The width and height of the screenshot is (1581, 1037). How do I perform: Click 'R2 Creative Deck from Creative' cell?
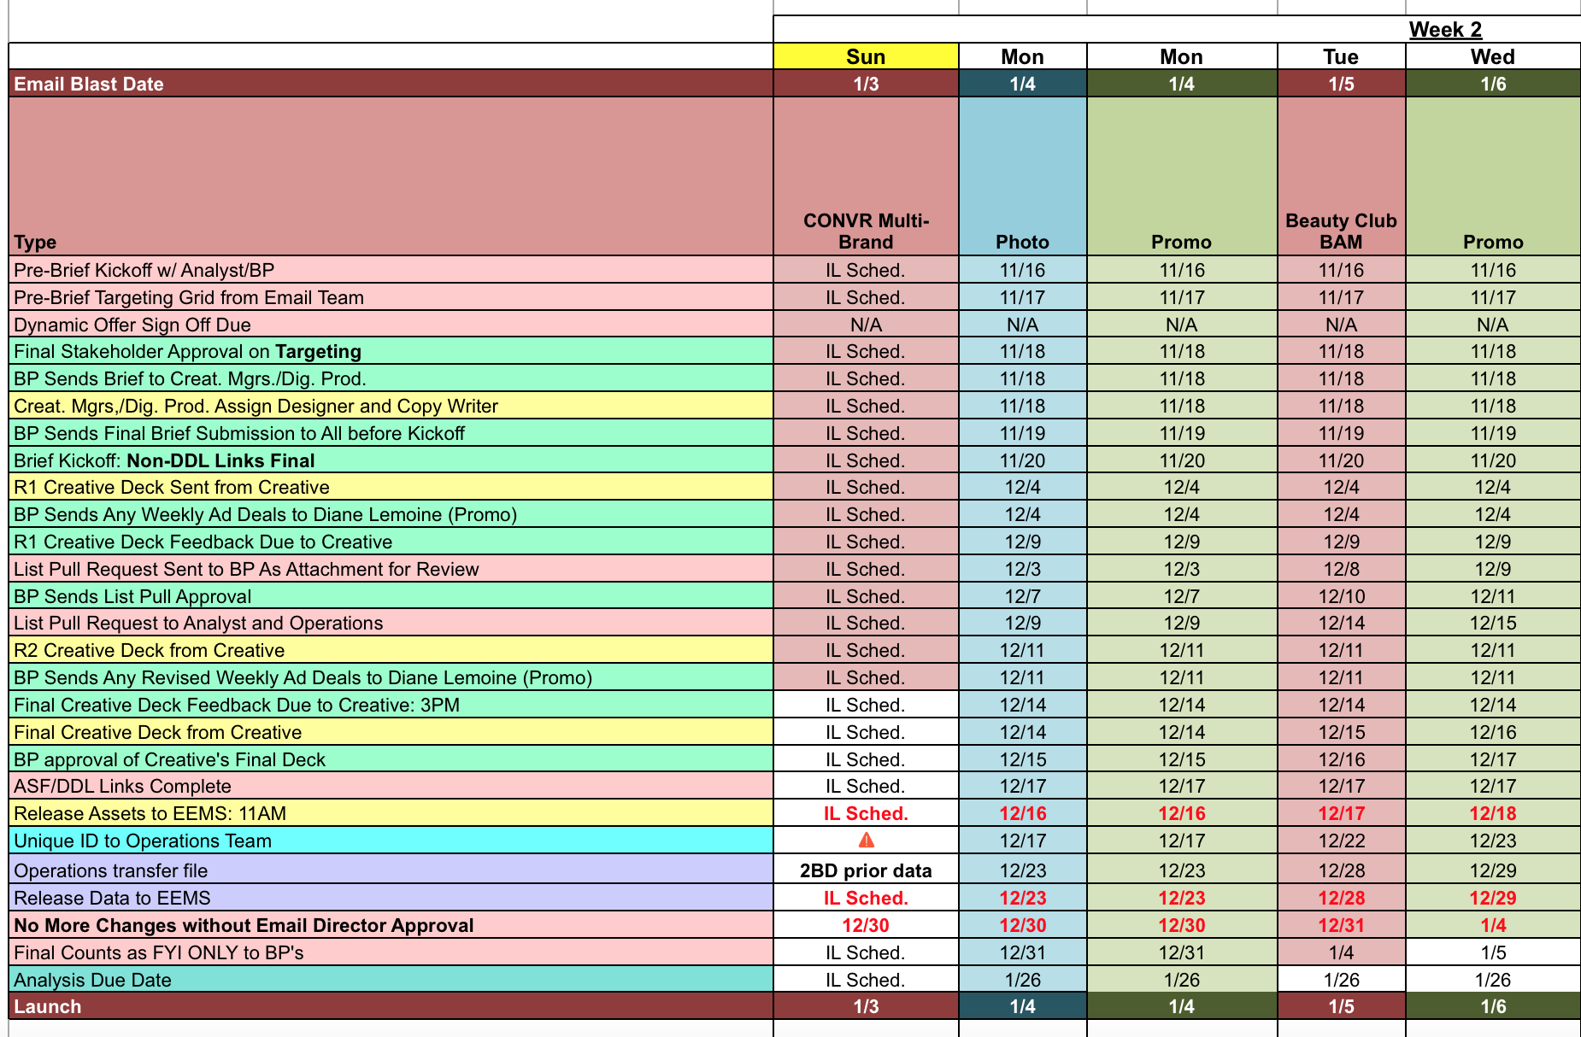click(x=391, y=650)
